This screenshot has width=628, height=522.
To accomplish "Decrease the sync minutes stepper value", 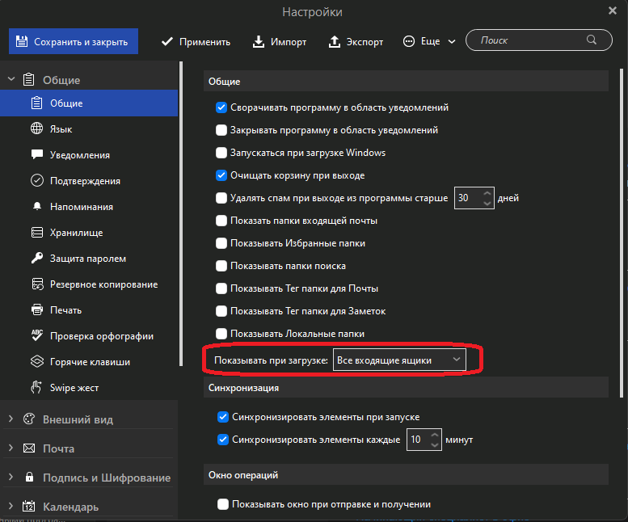I will [435, 444].
